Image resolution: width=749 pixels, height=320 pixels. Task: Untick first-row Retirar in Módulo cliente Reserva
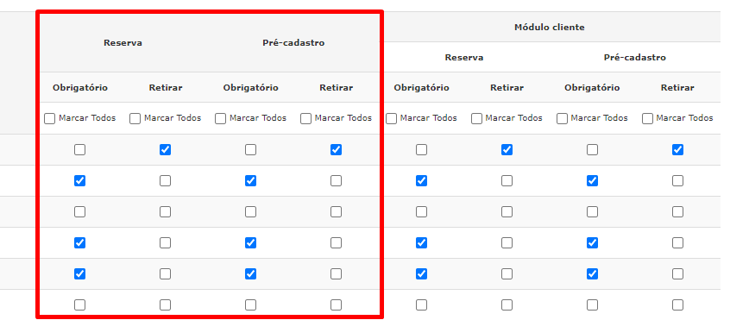point(507,150)
